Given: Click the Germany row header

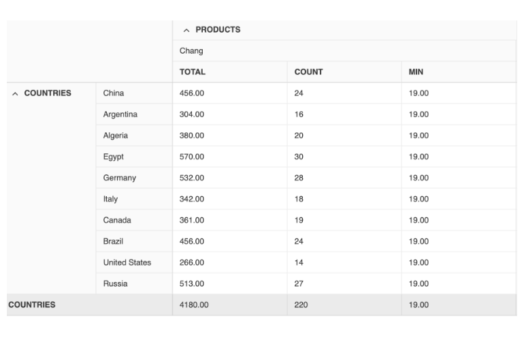Looking at the screenshot, I should [120, 178].
